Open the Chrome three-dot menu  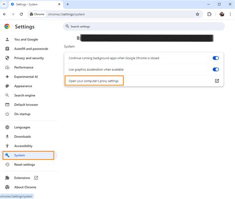(x=230, y=14)
